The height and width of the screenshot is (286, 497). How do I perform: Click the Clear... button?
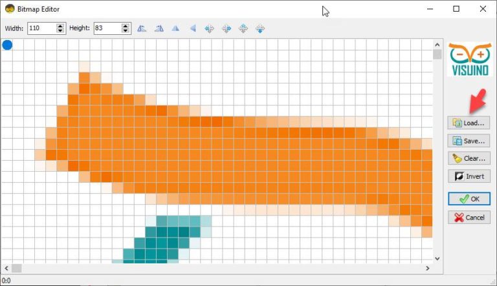[x=469, y=158]
